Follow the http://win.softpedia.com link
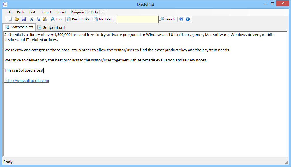 click(x=27, y=81)
